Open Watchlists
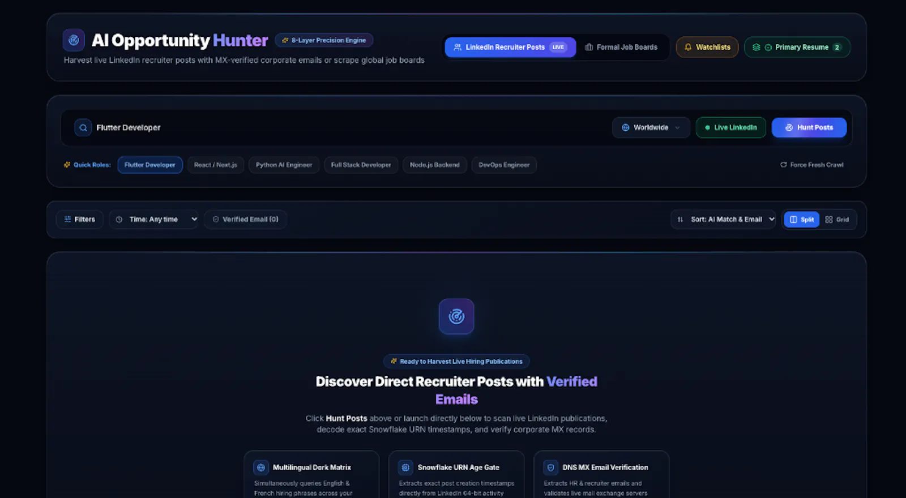906x498 pixels. point(707,47)
